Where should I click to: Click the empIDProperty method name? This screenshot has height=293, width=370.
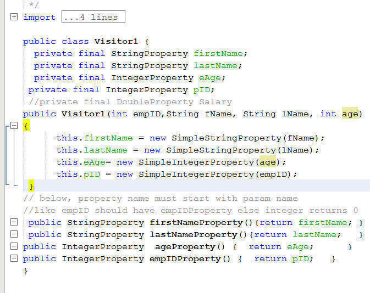pyautogui.click(x=185, y=258)
